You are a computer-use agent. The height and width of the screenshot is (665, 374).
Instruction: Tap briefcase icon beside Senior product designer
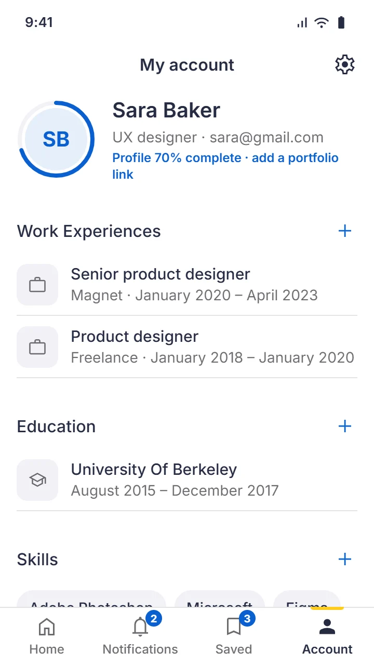pos(37,285)
